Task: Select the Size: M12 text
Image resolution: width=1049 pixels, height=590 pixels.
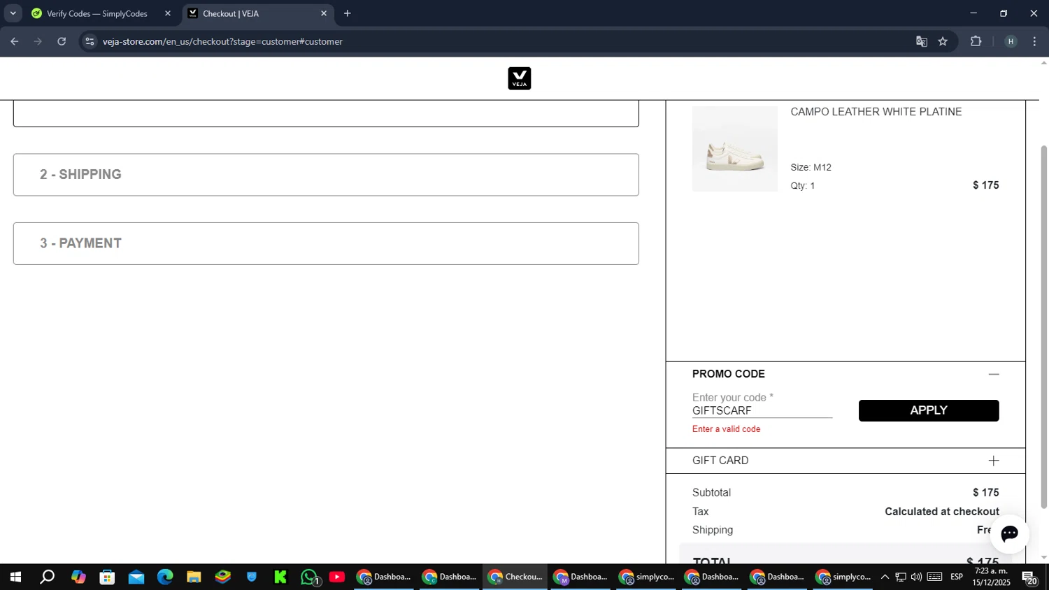Action: coord(811,168)
